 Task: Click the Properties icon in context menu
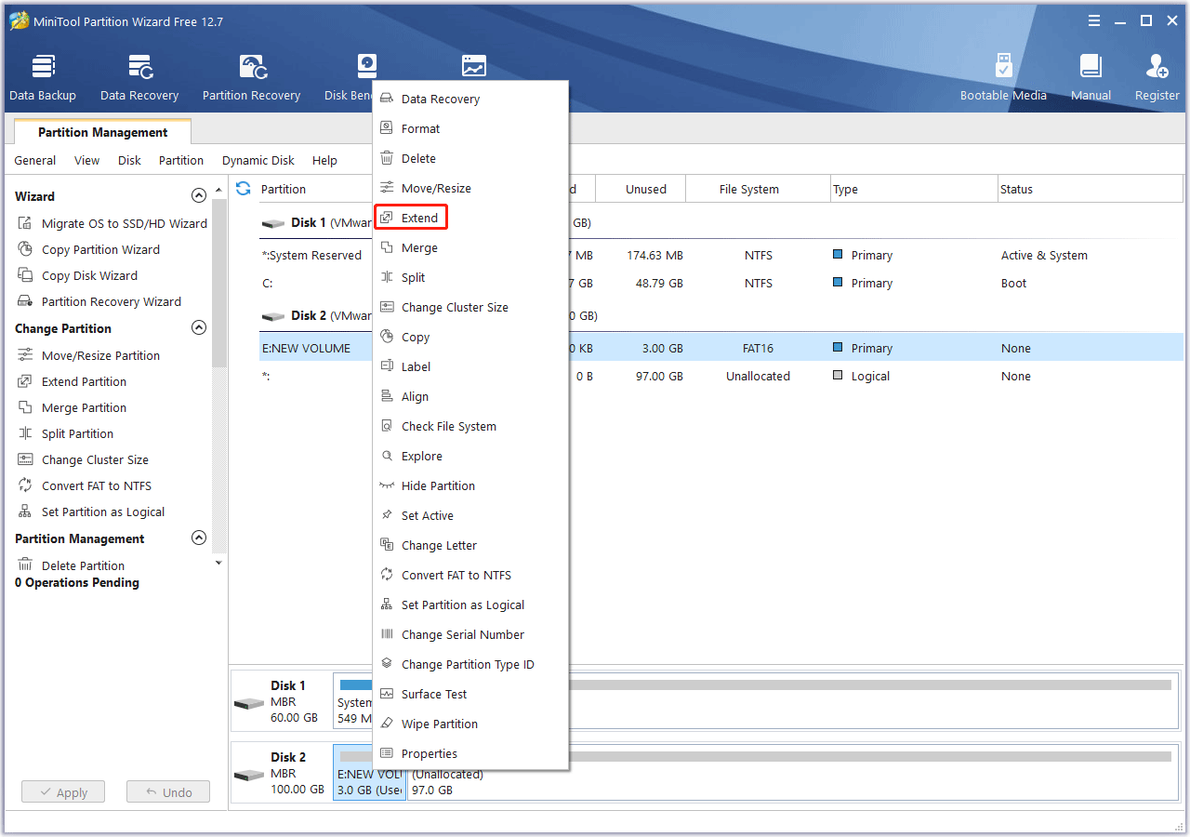tap(387, 753)
